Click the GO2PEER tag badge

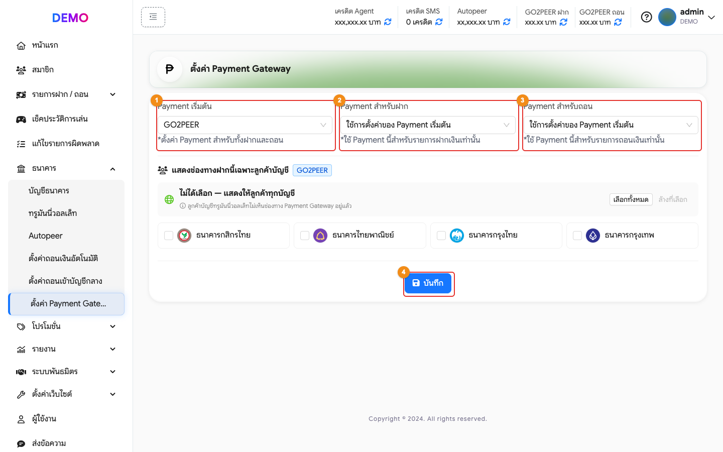pos(312,170)
